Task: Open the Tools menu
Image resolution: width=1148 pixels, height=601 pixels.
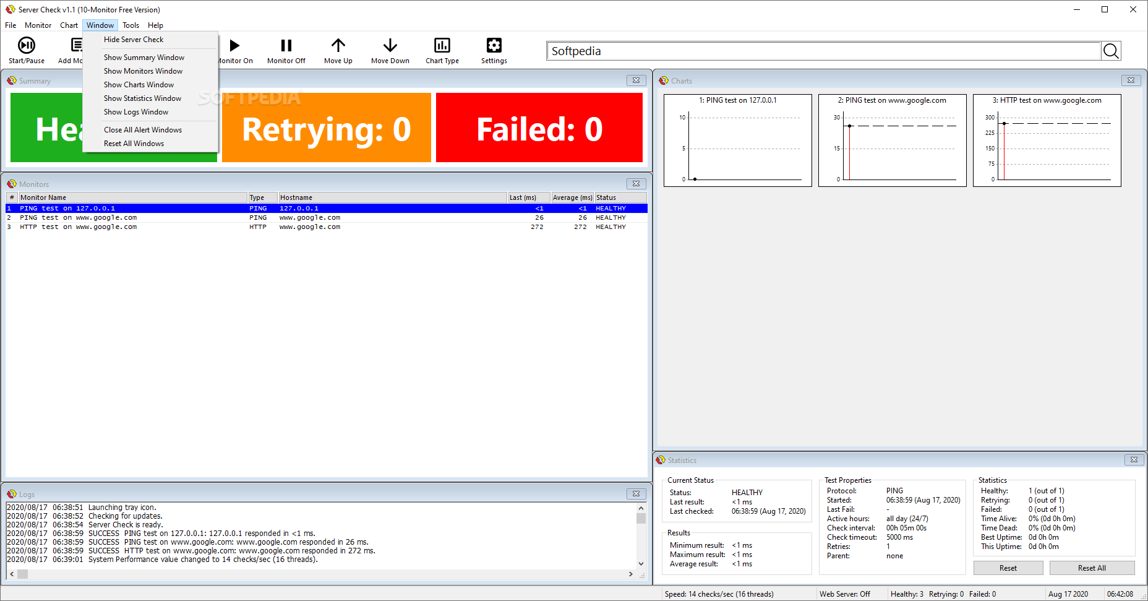Action: [131, 25]
